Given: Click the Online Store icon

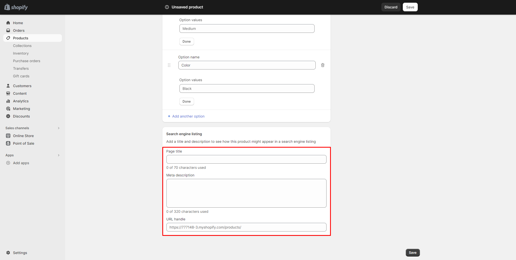Looking at the screenshot, I should [8, 136].
